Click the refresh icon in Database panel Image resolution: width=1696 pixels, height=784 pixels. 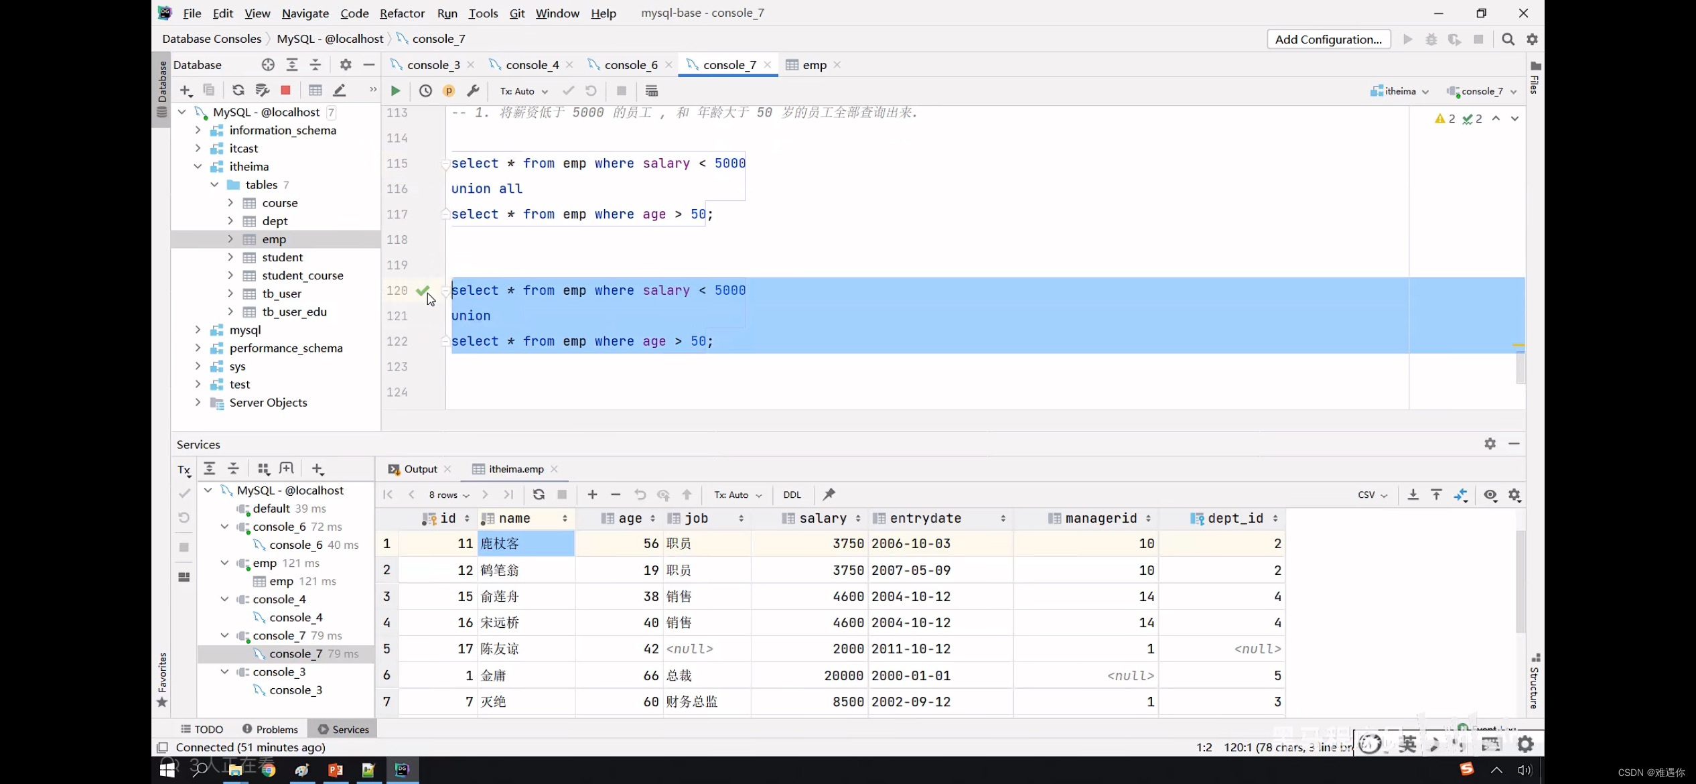coord(238,90)
